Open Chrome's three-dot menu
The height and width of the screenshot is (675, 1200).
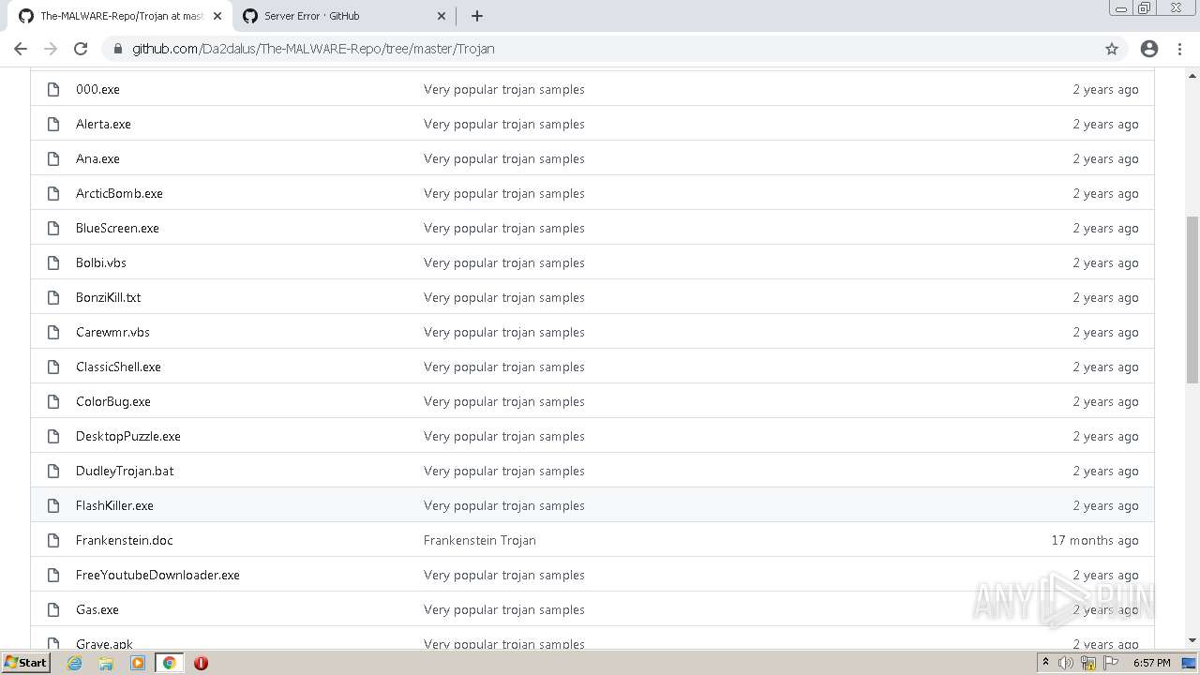[1179, 49]
